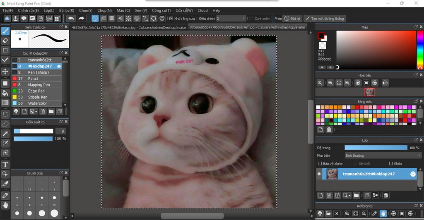Image resolution: width=424 pixels, height=220 pixels.
Task: Toggle the Khử răng cưa checkbox
Action: click(x=171, y=19)
